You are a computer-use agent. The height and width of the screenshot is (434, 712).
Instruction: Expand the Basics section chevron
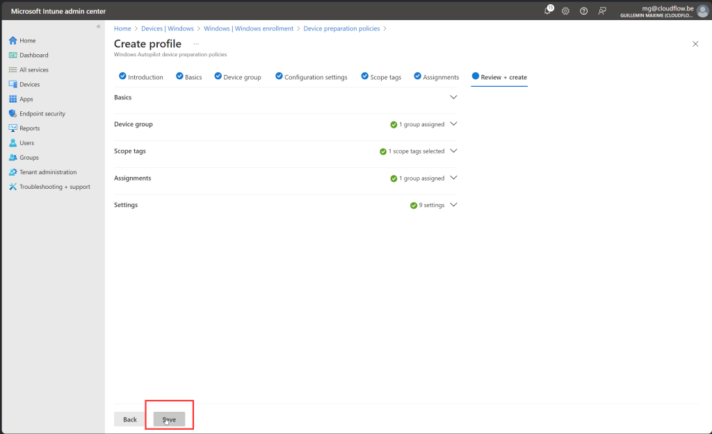(x=453, y=97)
